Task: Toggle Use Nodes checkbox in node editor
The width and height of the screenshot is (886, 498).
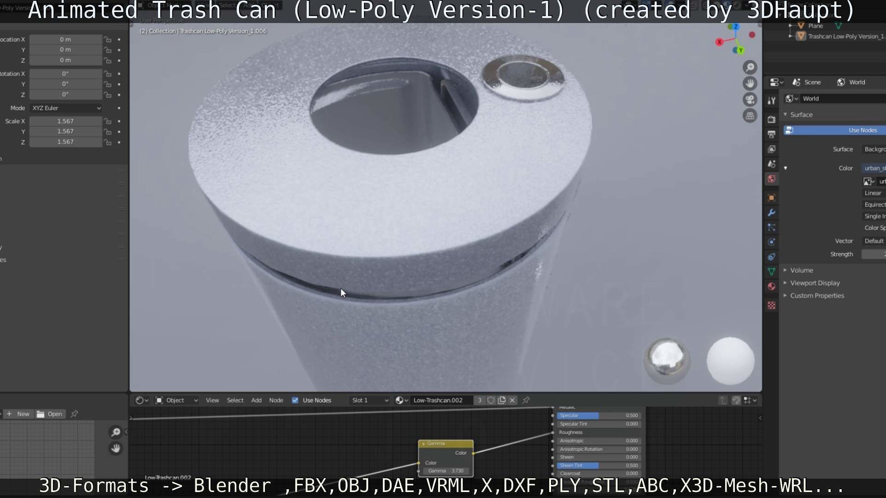Action: (x=295, y=400)
